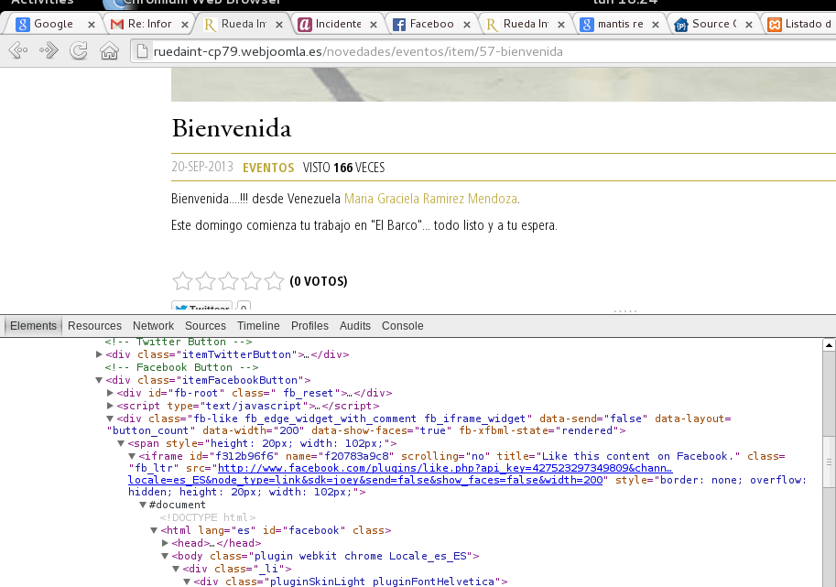Image resolution: width=836 pixels, height=587 pixels.
Task: Open the Audits panel in DevTools
Action: (355, 326)
